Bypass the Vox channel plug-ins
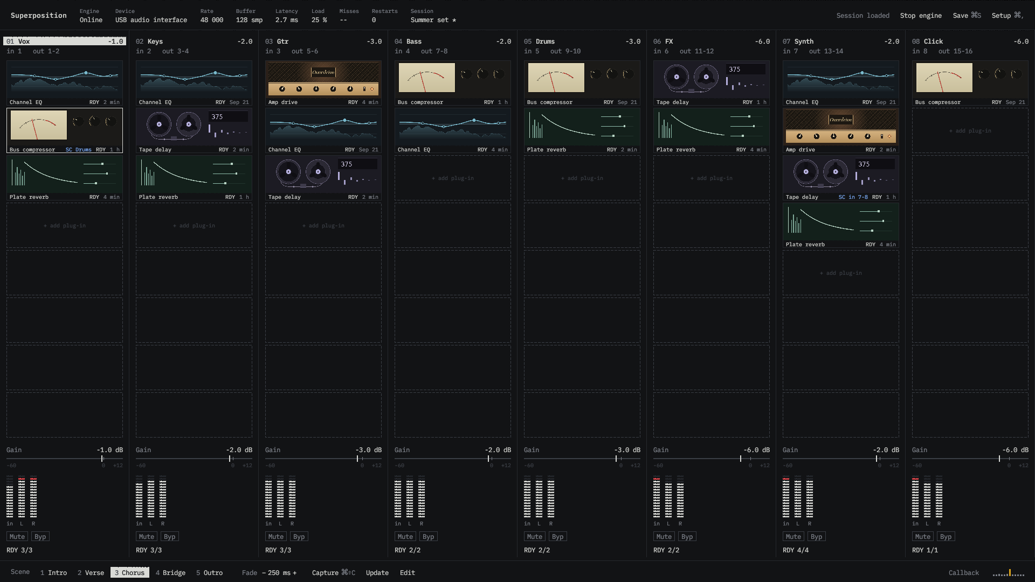The width and height of the screenshot is (1035, 582). [40, 537]
